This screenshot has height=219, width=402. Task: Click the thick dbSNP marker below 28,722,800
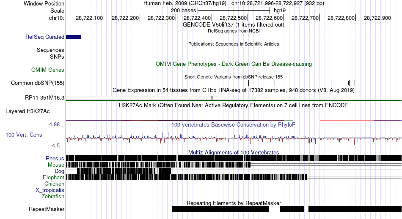click(349, 83)
